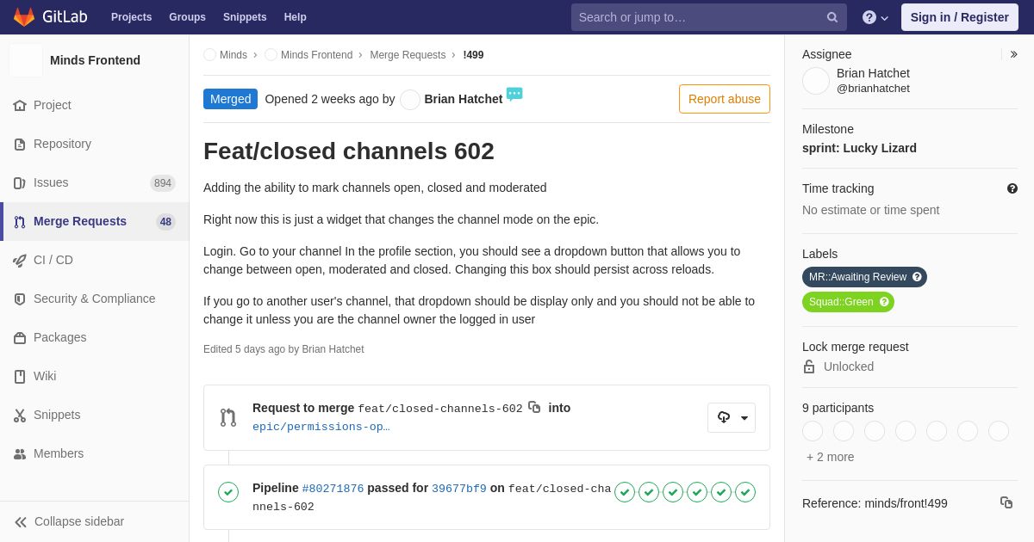The width and height of the screenshot is (1034, 542).
Task: Click Minds Frontend project title
Action: click(x=95, y=60)
